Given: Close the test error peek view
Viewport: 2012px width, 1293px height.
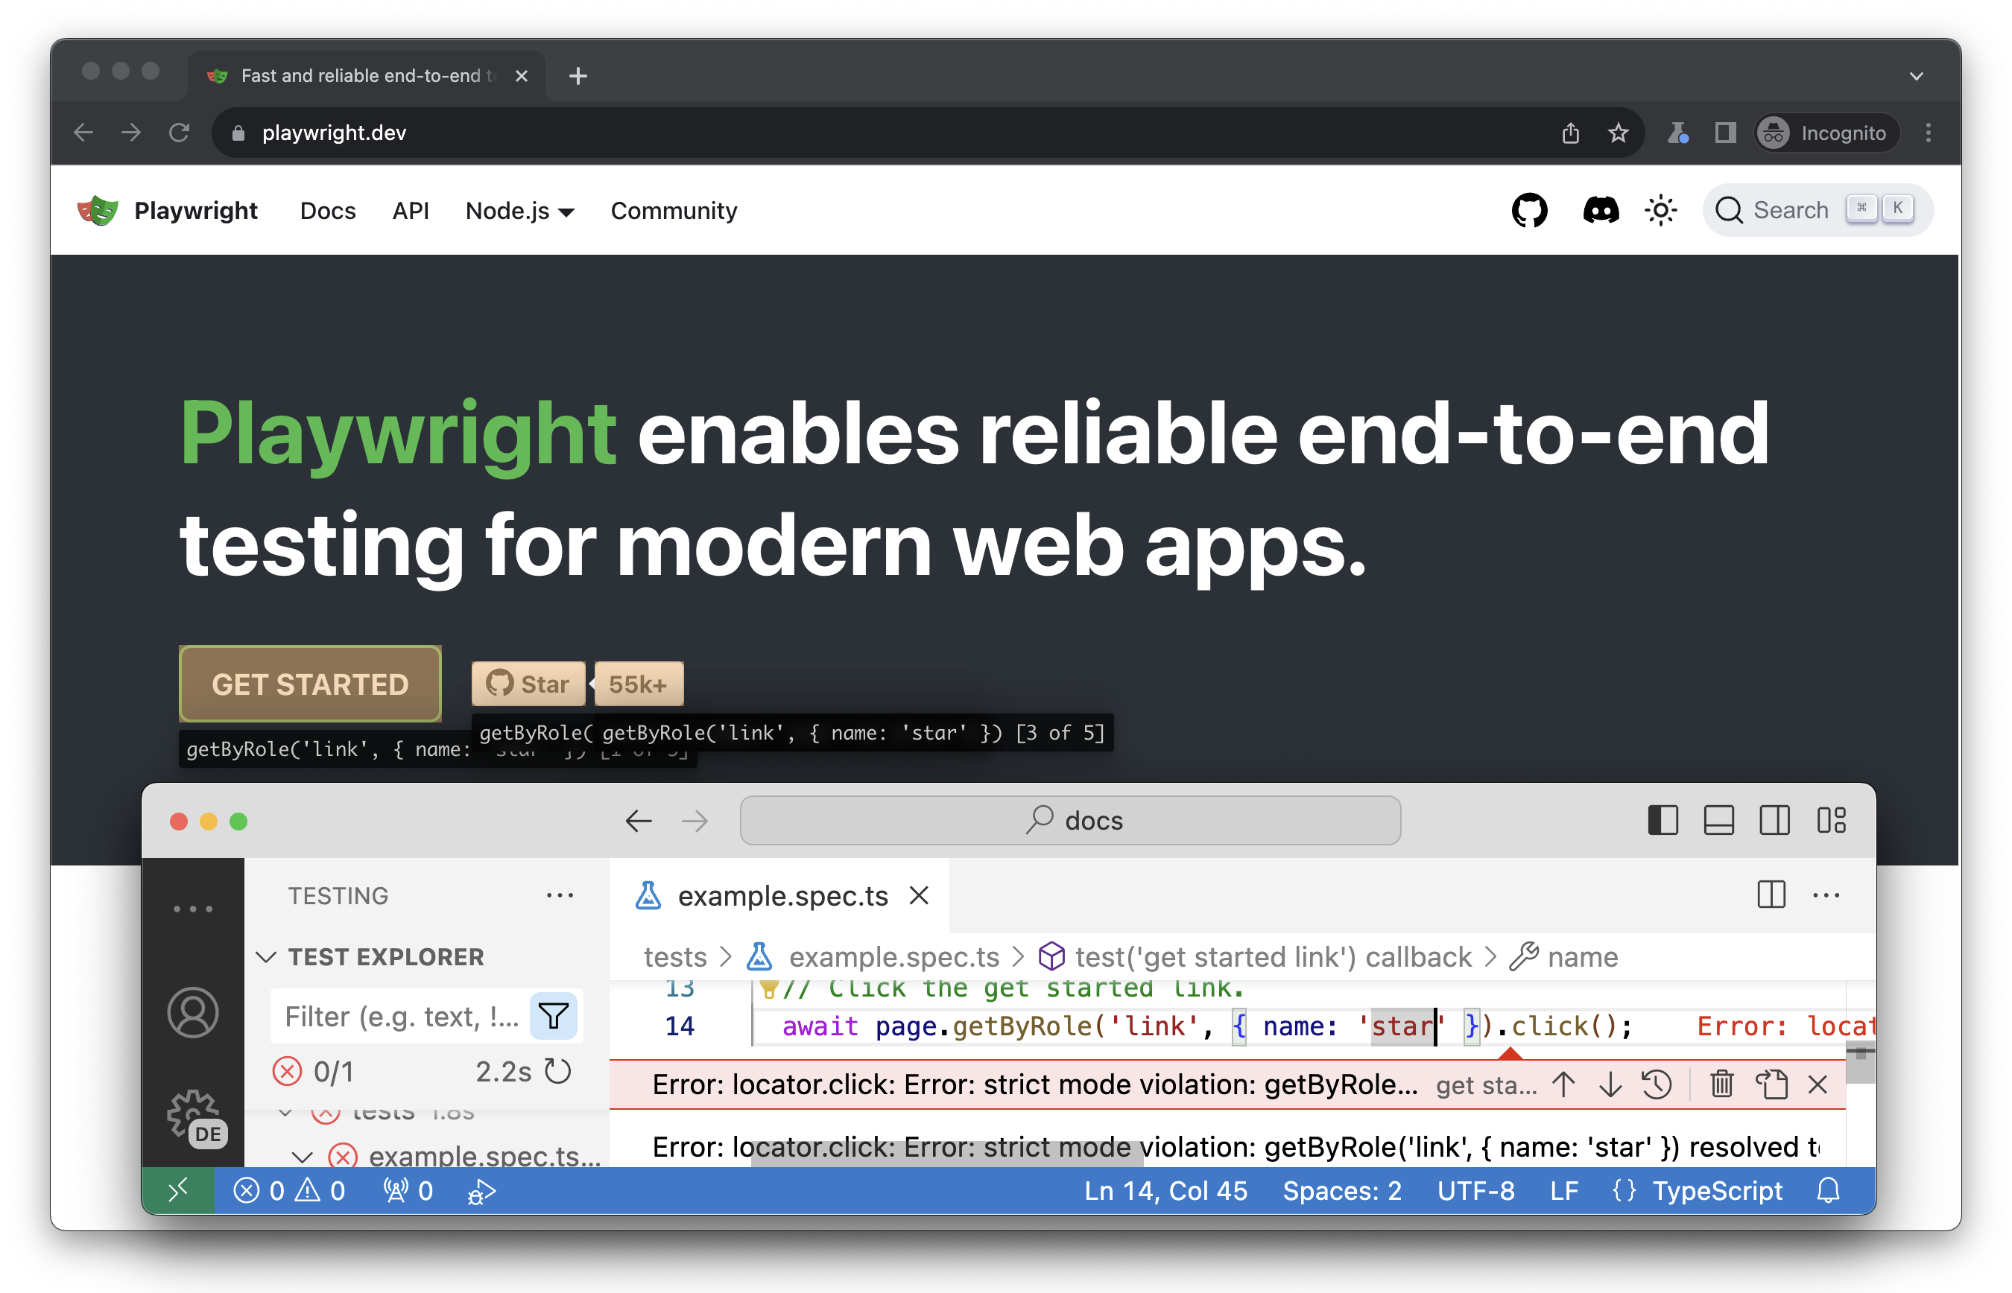Looking at the screenshot, I should [1817, 1084].
